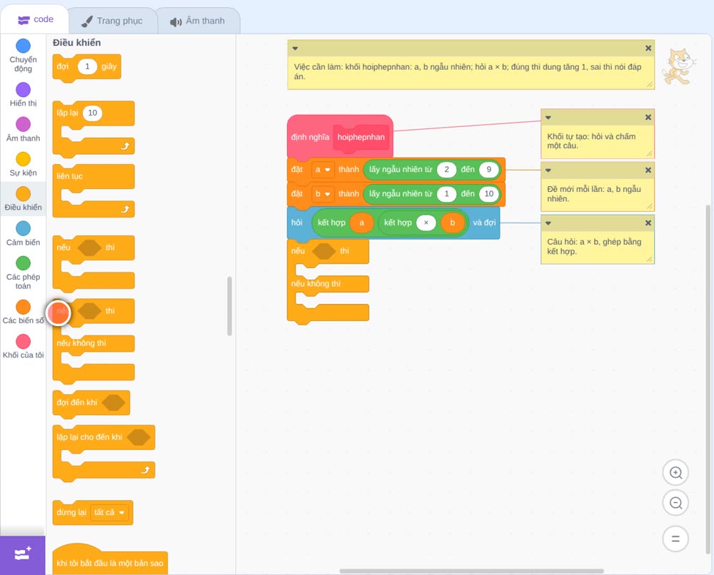This screenshot has height=575, width=714.
Task: Click the palette 'đợi đến khi' block
Action: pos(91,403)
